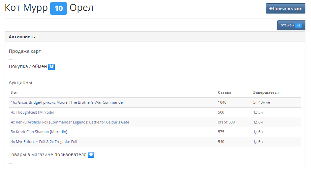Click the 5ч 43мин ending time
The width and height of the screenshot is (311, 172).
[x=262, y=103]
